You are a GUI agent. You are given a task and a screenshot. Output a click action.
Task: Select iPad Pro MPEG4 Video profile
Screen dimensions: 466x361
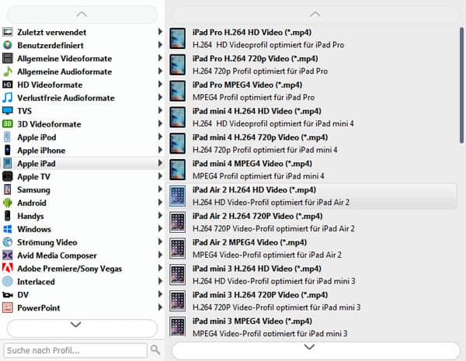(x=312, y=91)
